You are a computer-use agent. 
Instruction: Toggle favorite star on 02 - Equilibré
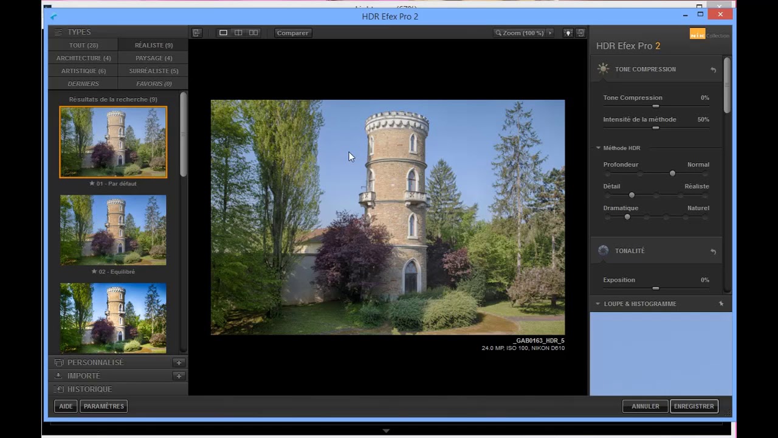click(x=94, y=271)
